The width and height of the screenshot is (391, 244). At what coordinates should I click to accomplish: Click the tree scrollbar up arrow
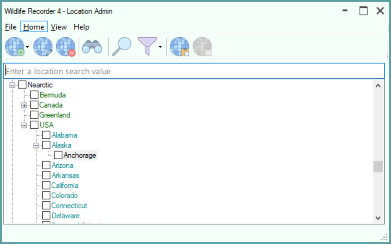pyautogui.click(x=378, y=86)
